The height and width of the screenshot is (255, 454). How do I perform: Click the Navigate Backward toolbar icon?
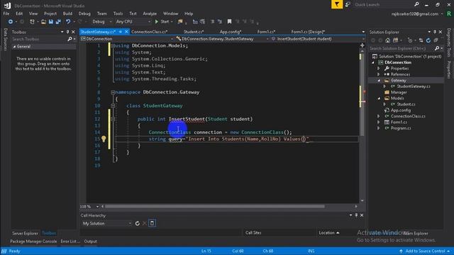[x=11, y=22]
